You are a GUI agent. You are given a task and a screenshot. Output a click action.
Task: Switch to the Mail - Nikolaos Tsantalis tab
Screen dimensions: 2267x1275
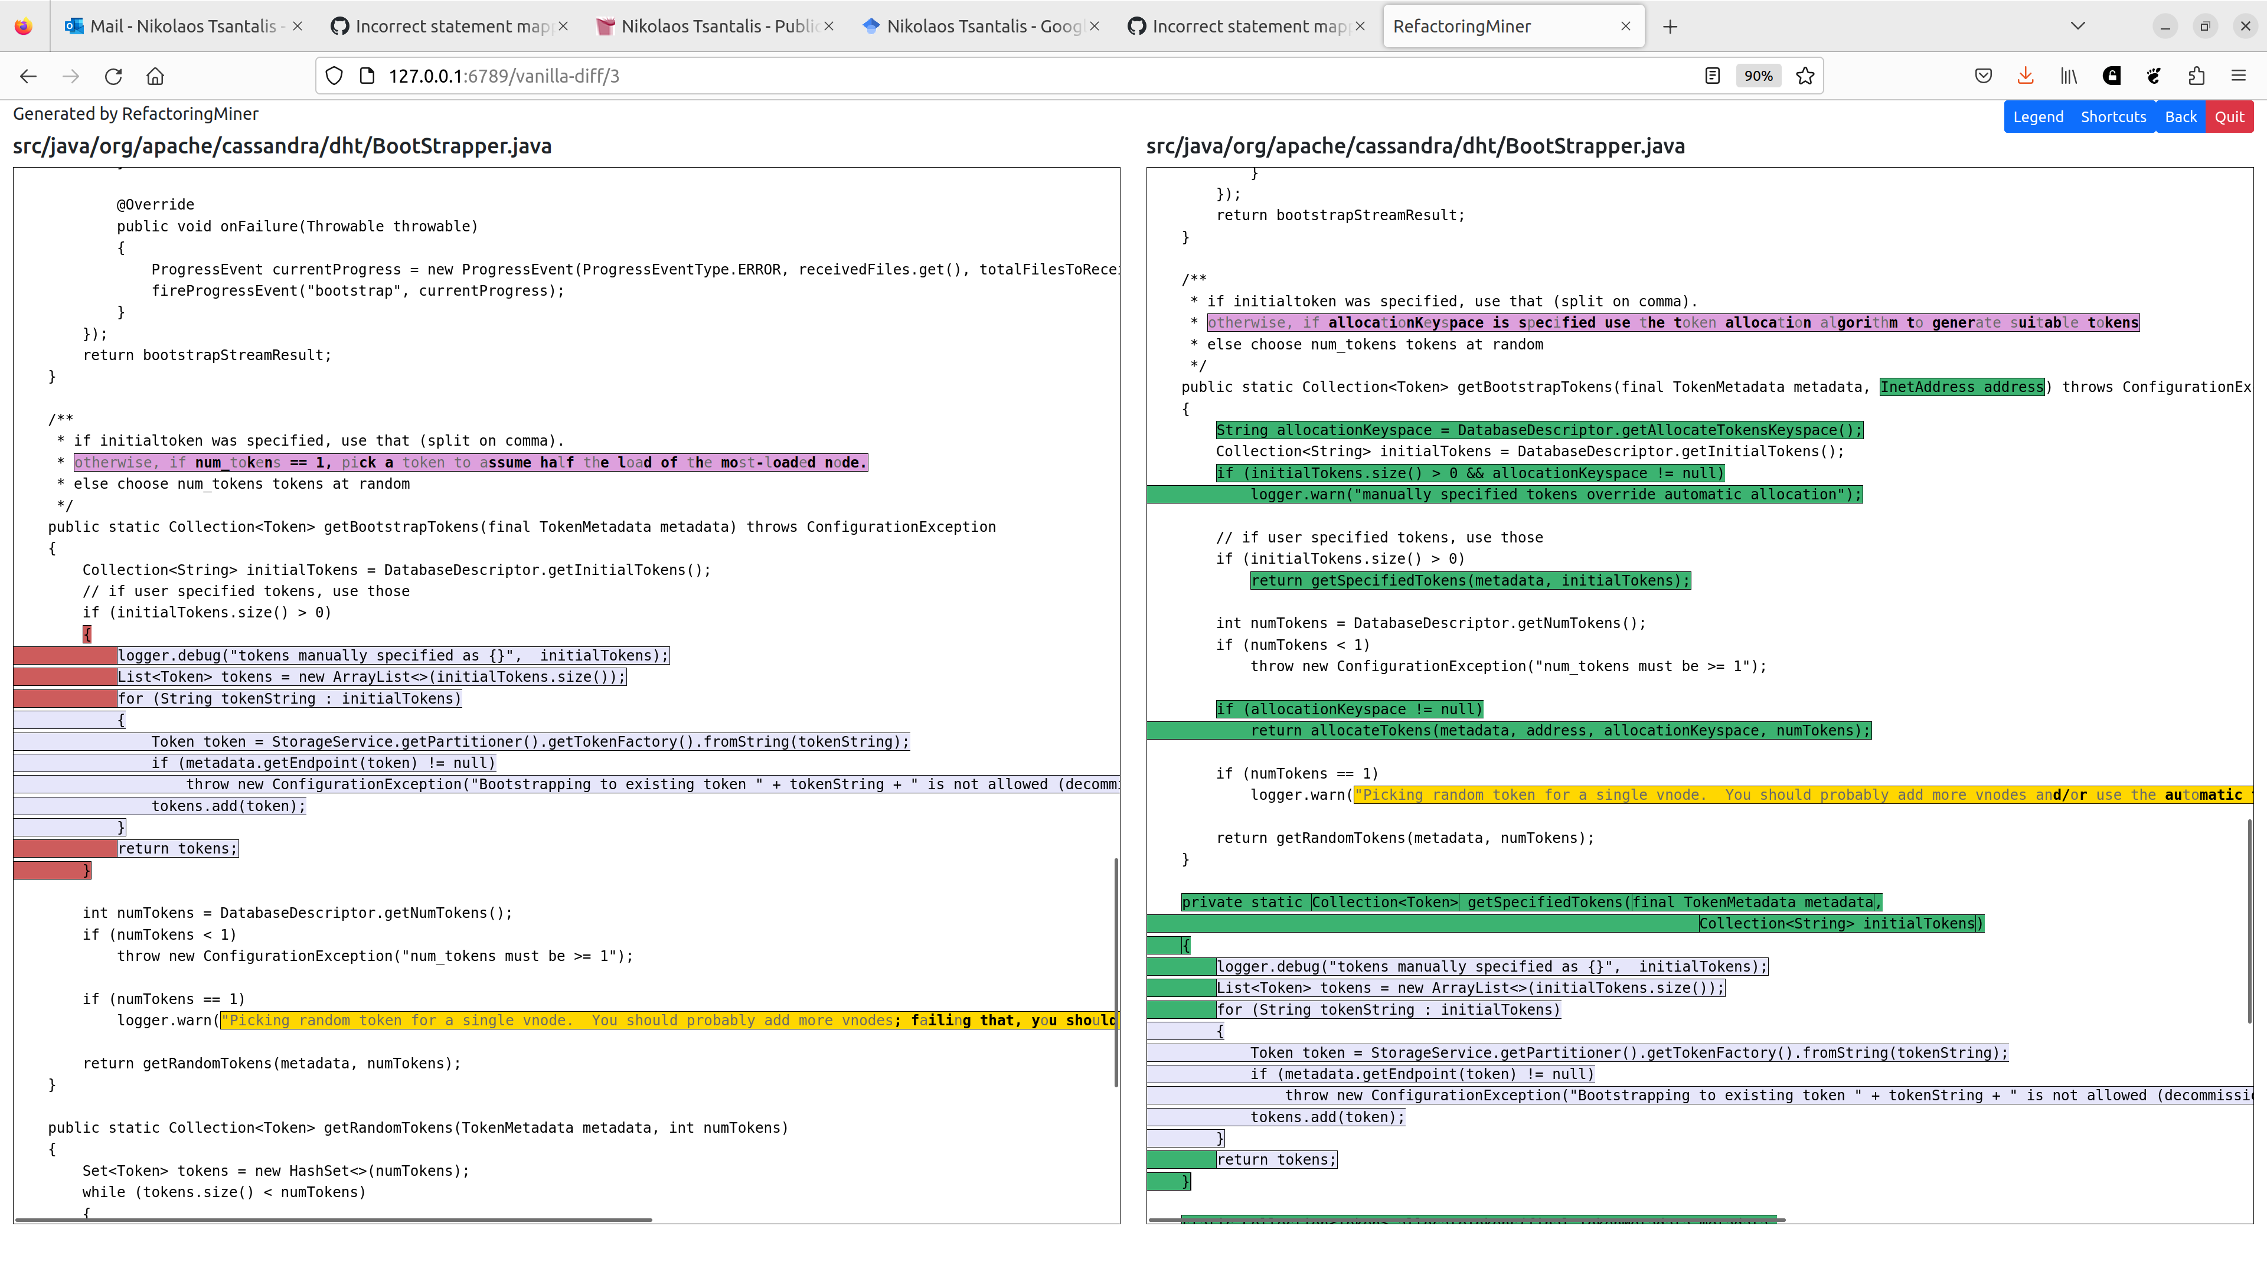pyautogui.click(x=167, y=25)
